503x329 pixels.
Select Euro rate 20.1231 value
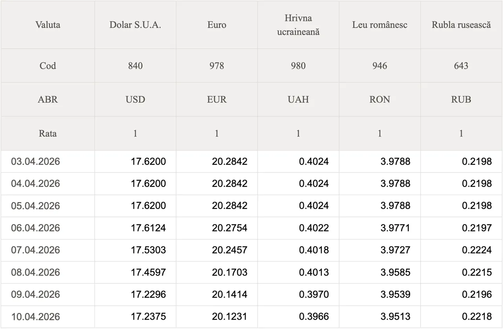click(229, 317)
